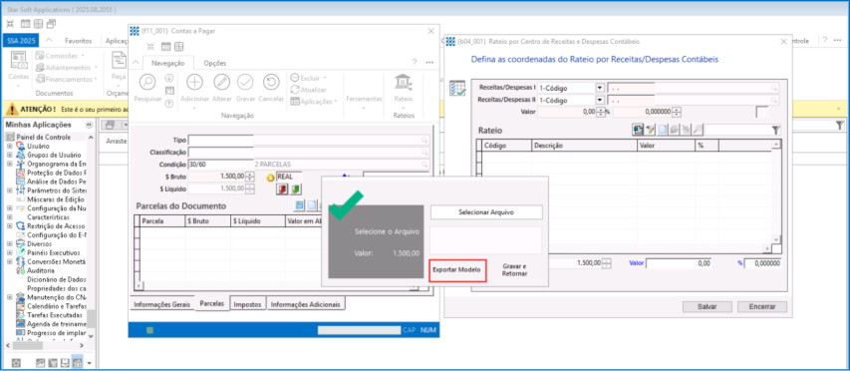Click the Adicionar plus icon
Viewport: 850px width, 371px height.
pos(194,82)
